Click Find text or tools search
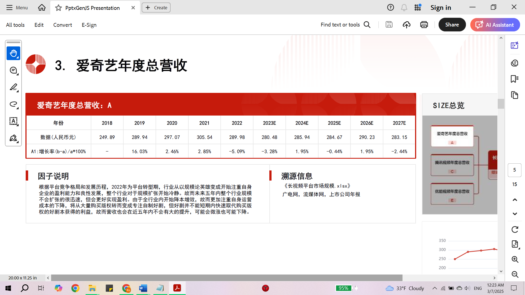 click(x=346, y=25)
